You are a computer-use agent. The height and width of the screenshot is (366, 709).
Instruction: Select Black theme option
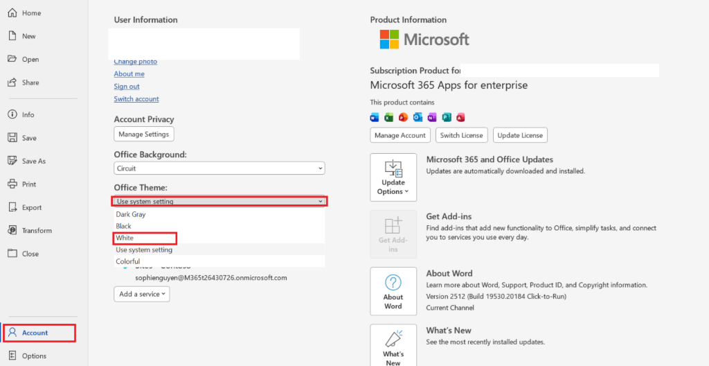tap(219, 226)
